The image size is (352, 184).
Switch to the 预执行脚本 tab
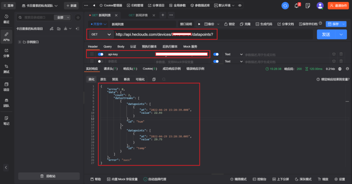[149, 47]
